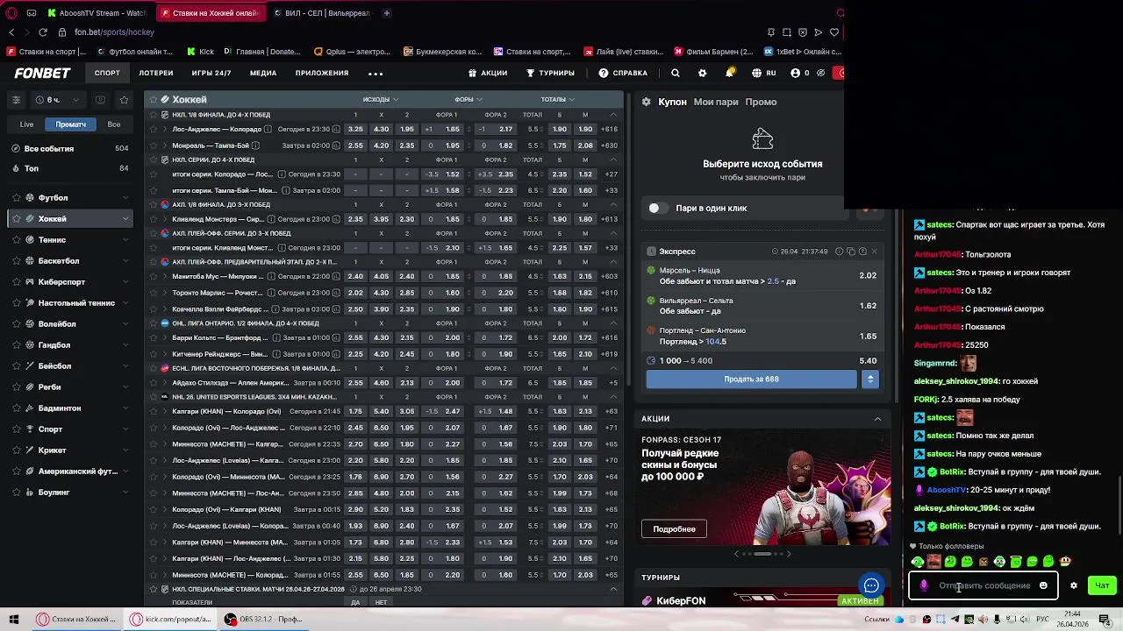1123x631 pixels.
Task: Hide balance with the crossed-eye icon
Action: (821, 73)
